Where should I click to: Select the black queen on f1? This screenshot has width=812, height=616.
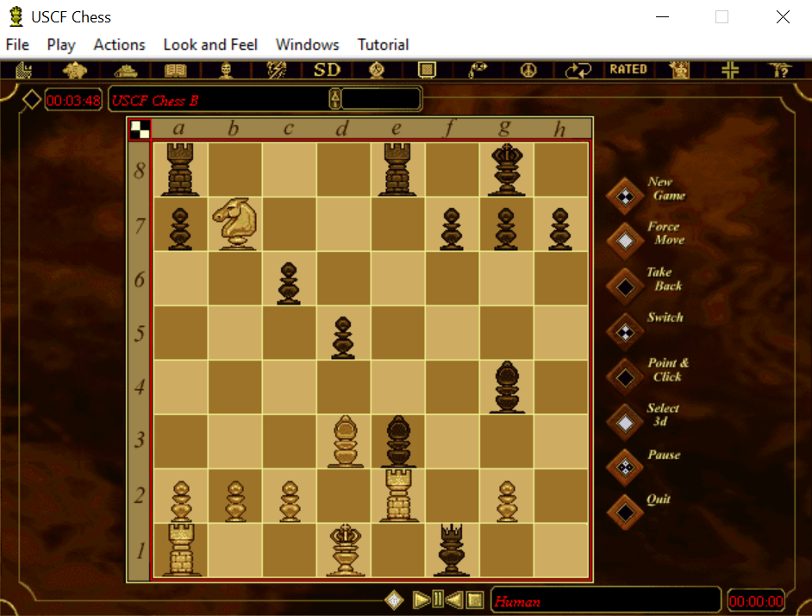(452, 550)
